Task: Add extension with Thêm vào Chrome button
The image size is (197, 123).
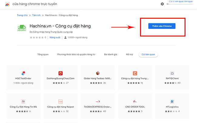Action: tap(162, 26)
